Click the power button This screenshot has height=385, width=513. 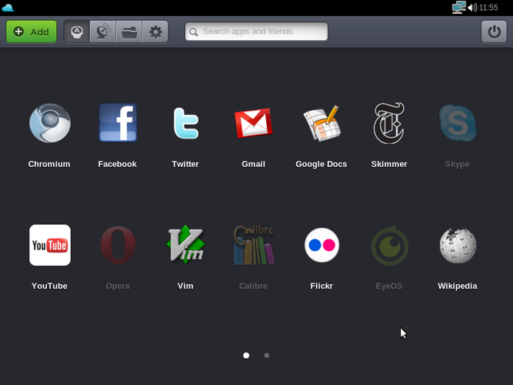494,32
